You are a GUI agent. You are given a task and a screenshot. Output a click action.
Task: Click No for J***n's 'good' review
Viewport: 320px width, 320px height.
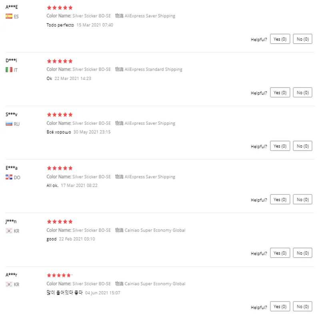tap(302, 253)
